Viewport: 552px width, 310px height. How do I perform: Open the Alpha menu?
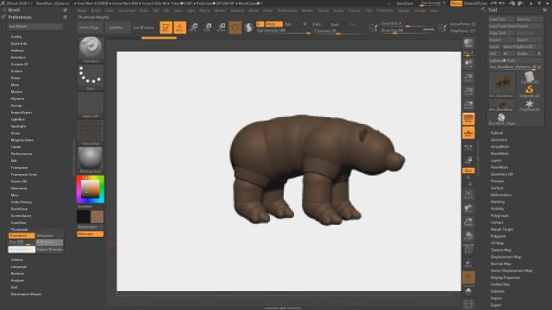(x=82, y=10)
